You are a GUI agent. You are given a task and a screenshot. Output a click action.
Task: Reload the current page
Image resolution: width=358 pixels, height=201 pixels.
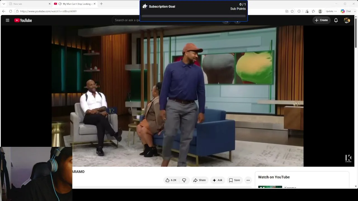(10, 11)
